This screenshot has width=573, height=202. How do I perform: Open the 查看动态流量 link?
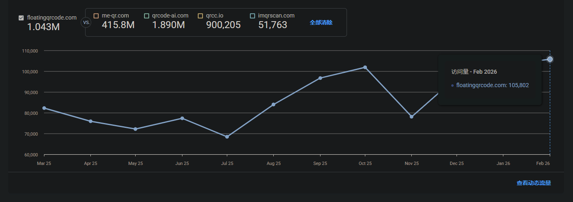(x=533, y=183)
